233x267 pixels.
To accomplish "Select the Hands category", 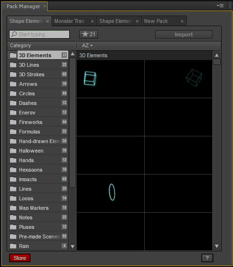I will [38, 160].
